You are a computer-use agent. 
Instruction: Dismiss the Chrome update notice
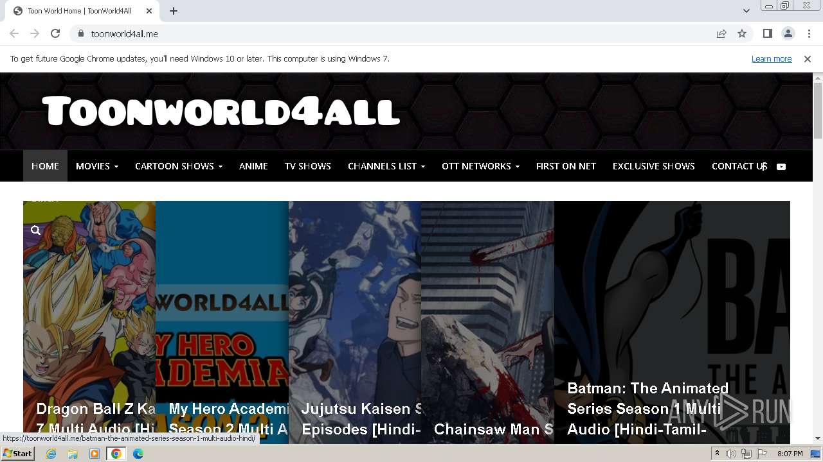808,58
